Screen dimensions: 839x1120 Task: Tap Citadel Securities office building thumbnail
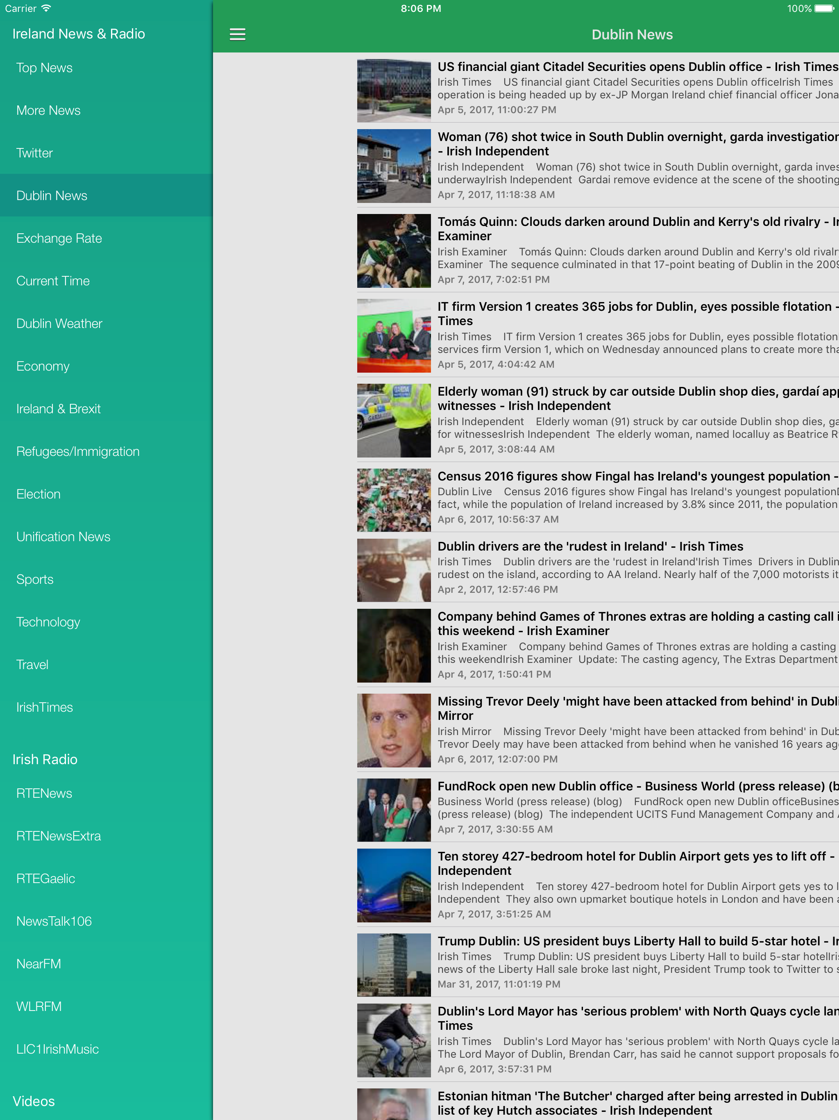click(394, 90)
